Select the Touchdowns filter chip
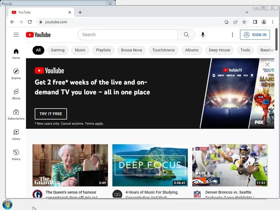280x210 pixels. click(x=164, y=50)
